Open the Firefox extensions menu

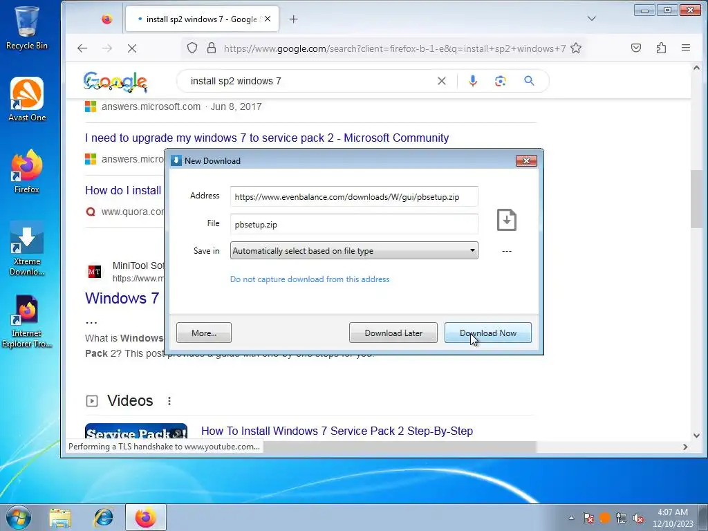tap(661, 48)
